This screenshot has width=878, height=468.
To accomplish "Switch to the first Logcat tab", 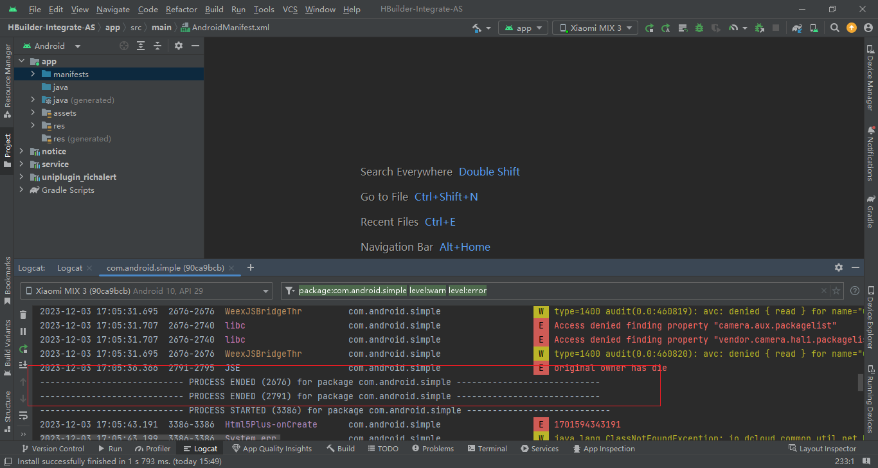I will tap(69, 268).
